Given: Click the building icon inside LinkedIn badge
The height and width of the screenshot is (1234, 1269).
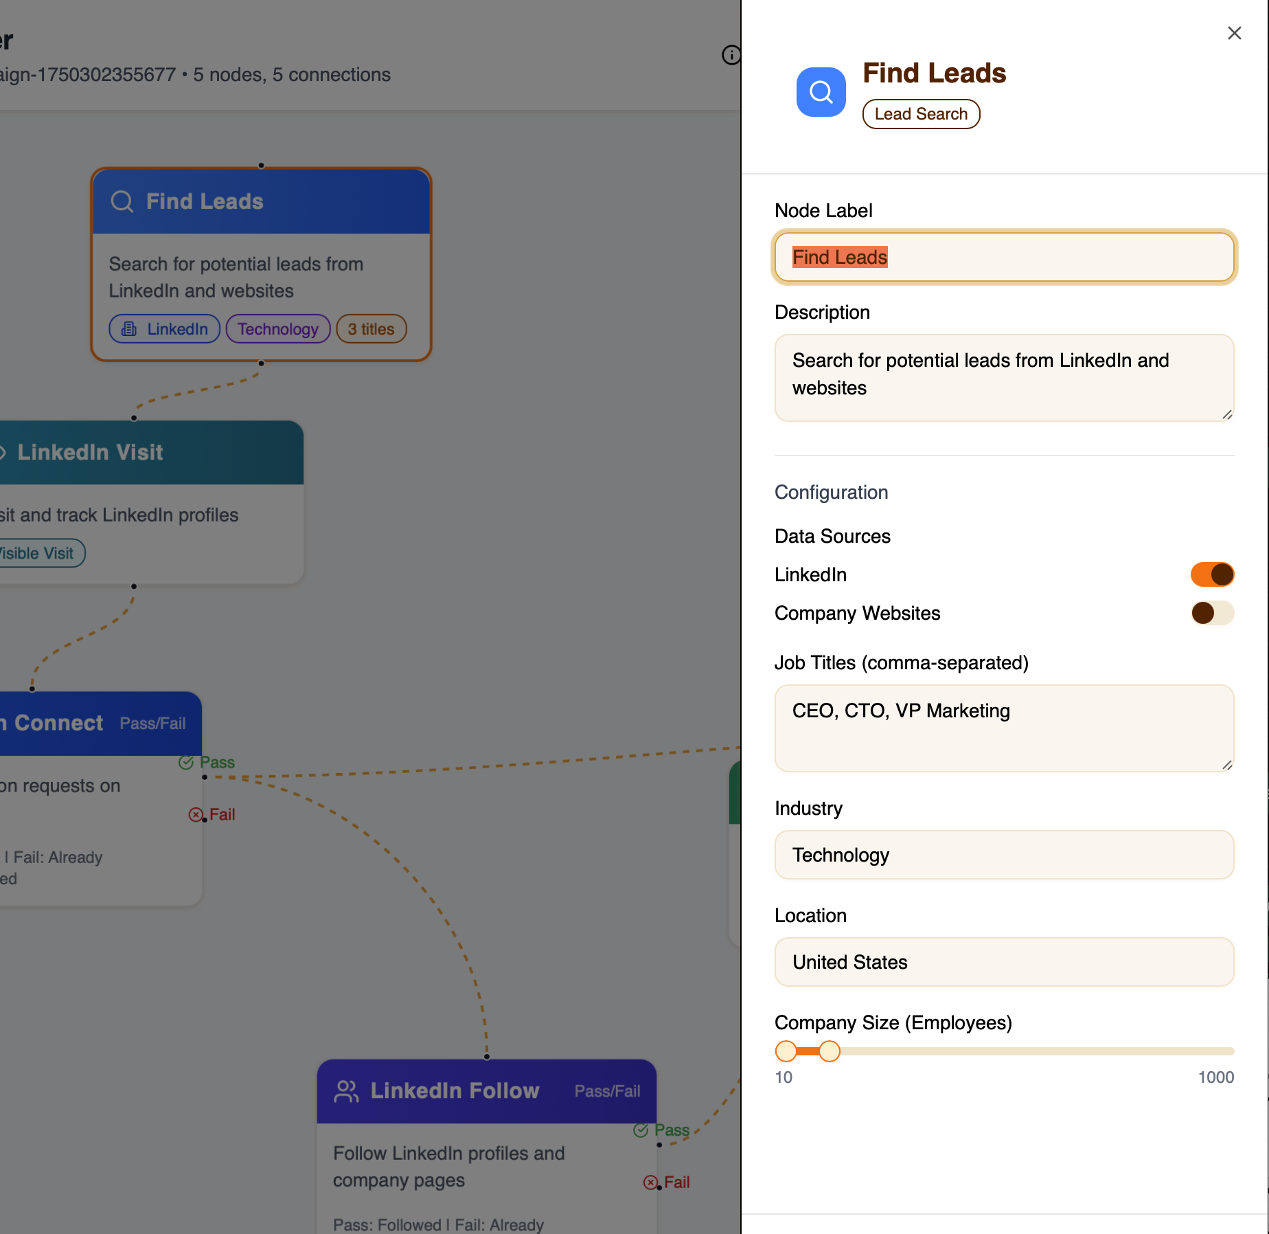Looking at the screenshot, I should 128,328.
